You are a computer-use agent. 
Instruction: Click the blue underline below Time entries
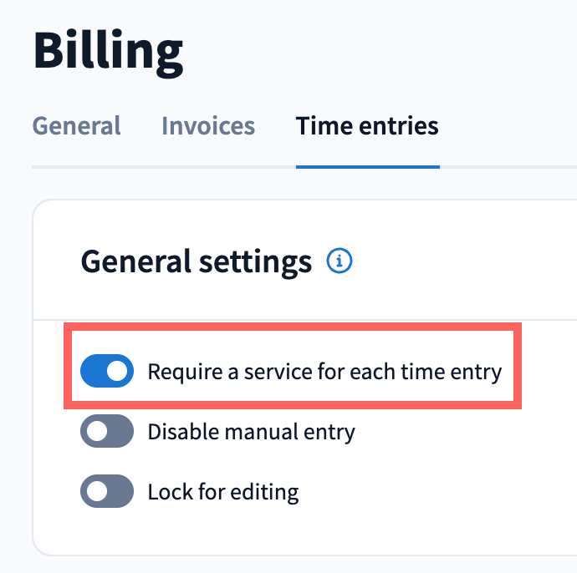pyautogui.click(x=367, y=166)
